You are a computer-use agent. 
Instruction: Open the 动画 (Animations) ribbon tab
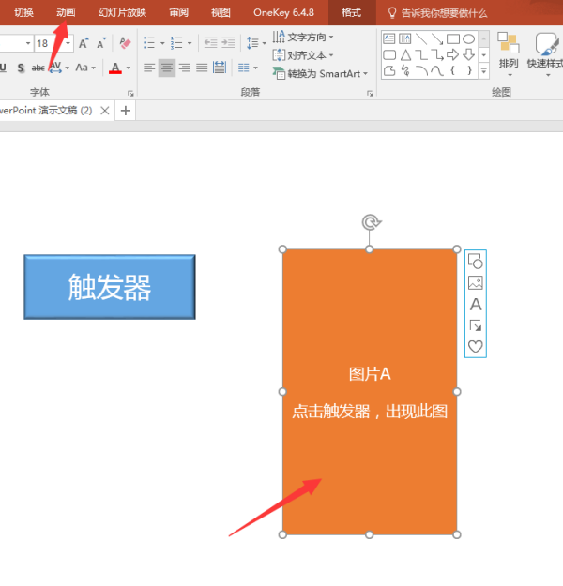click(x=66, y=12)
